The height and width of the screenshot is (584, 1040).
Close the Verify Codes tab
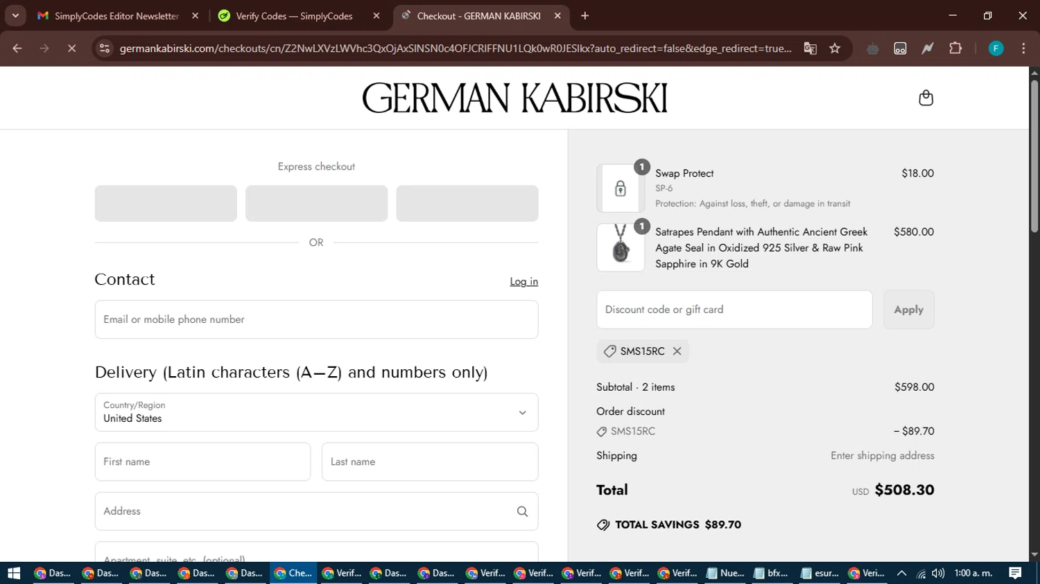click(376, 15)
